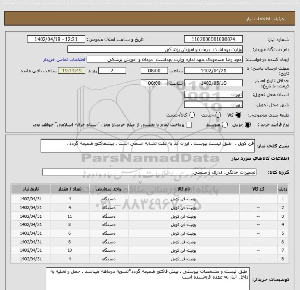Click the ردیف column header

tap(283, 189)
